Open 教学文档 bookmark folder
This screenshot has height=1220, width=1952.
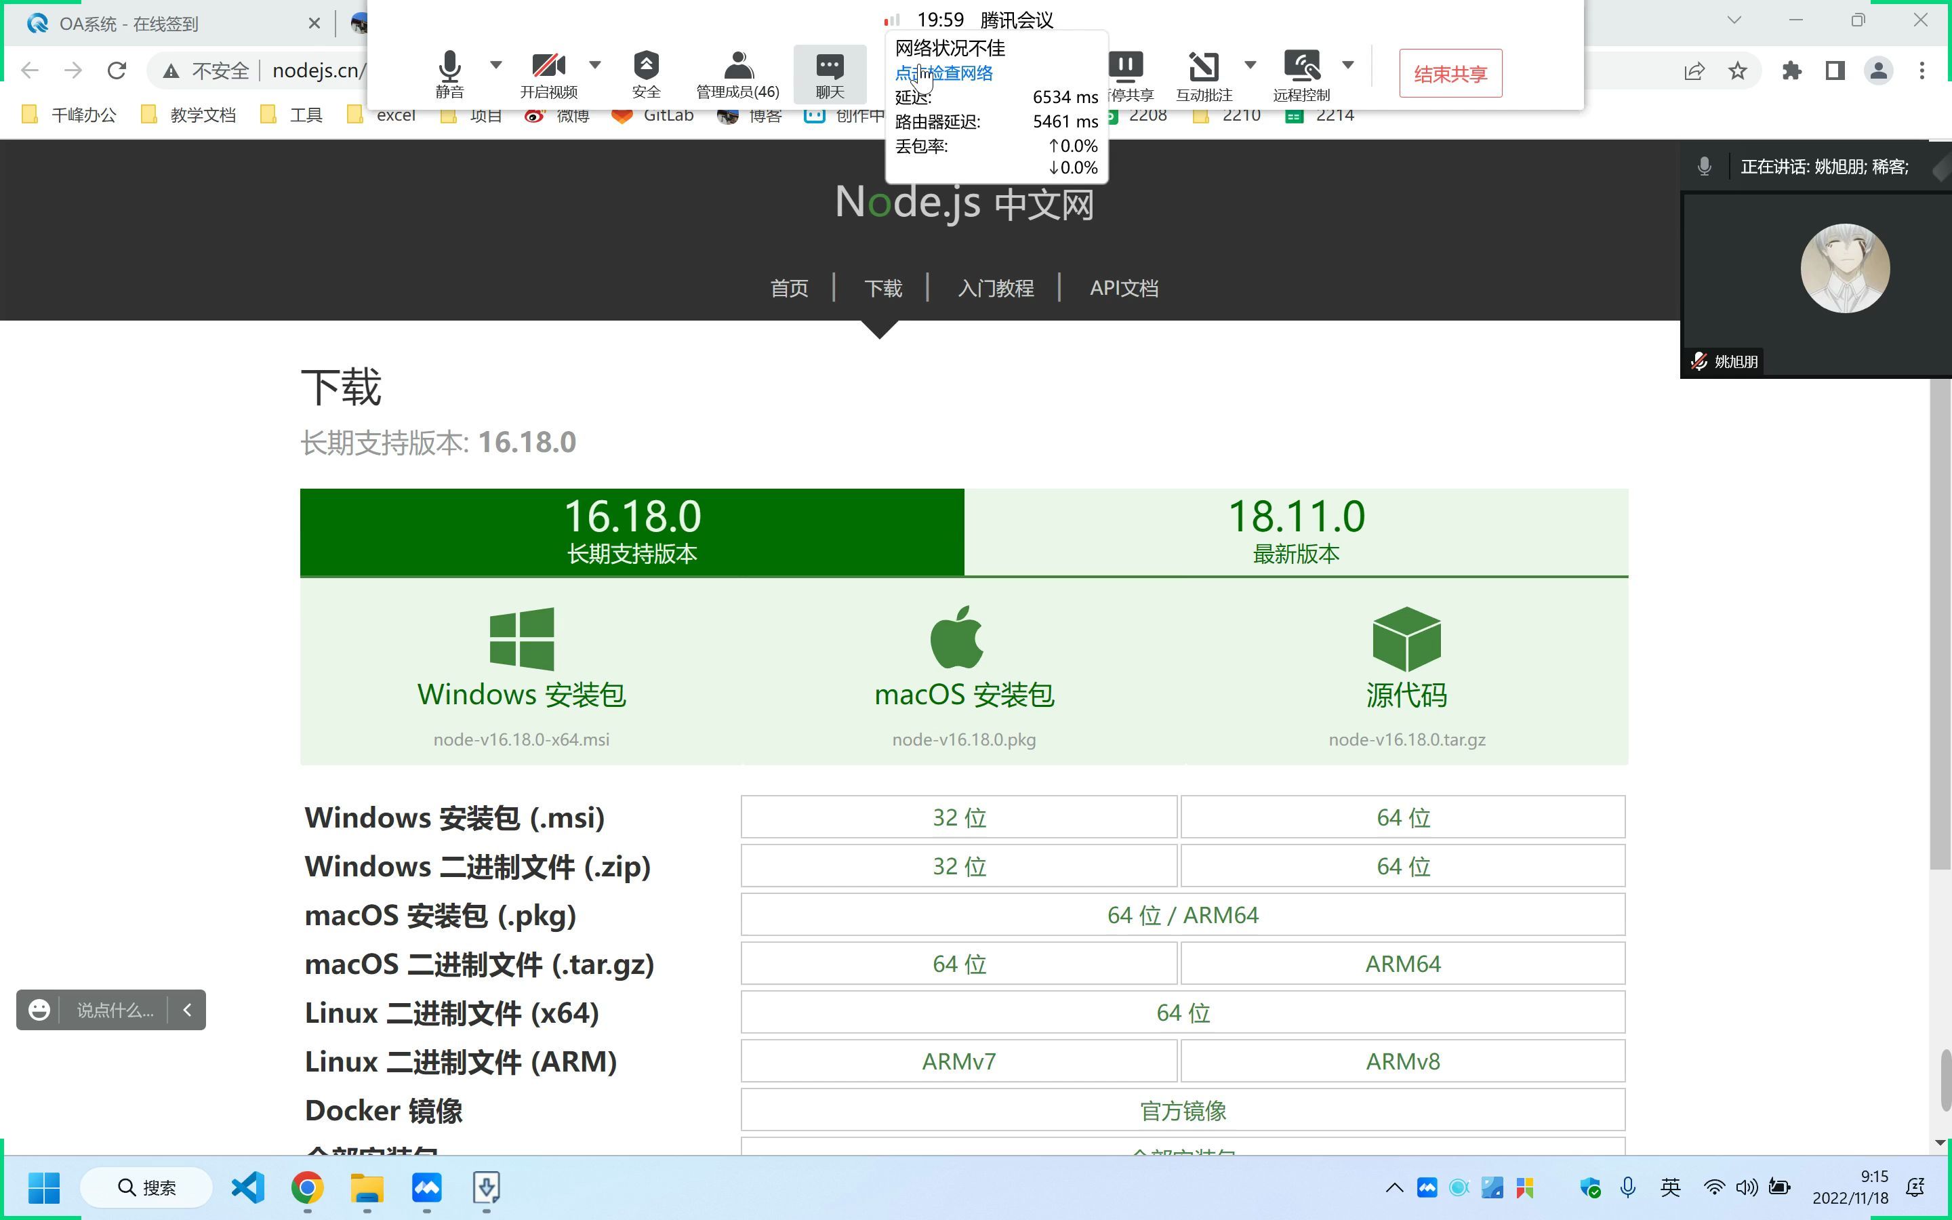[188, 115]
